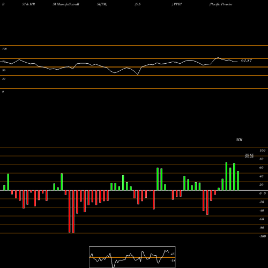Click the MR histogram's 40 axis label
The image size is (268, 268).
(x=262, y=176)
